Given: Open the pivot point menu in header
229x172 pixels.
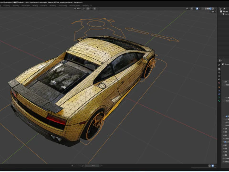Looking at the screenshot, I should (x=84, y=9).
